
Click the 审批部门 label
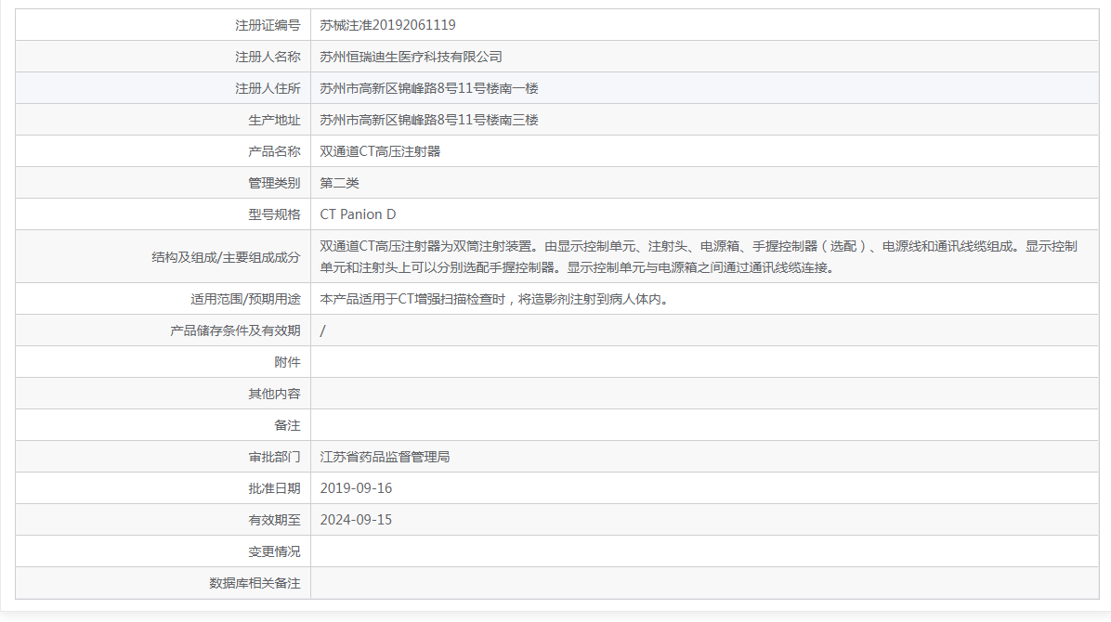(x=274, y=457)
